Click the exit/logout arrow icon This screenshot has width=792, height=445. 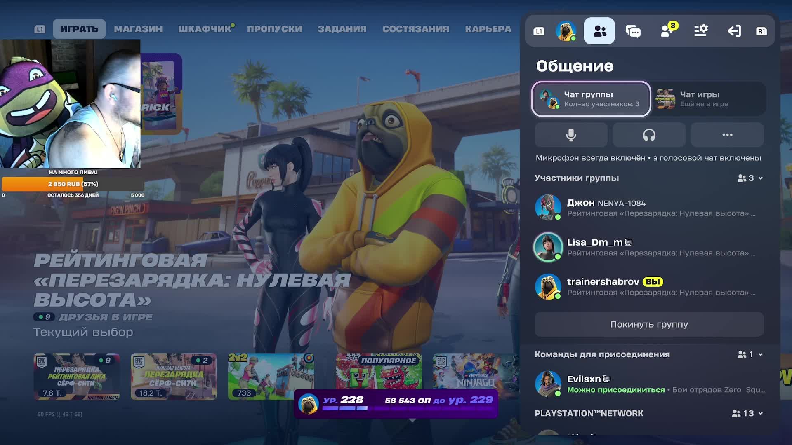[734, 31]
